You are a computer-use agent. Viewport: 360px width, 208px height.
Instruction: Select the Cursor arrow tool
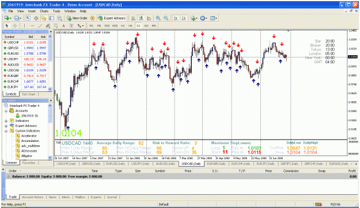pyautogui.click(x=7, y=26)
